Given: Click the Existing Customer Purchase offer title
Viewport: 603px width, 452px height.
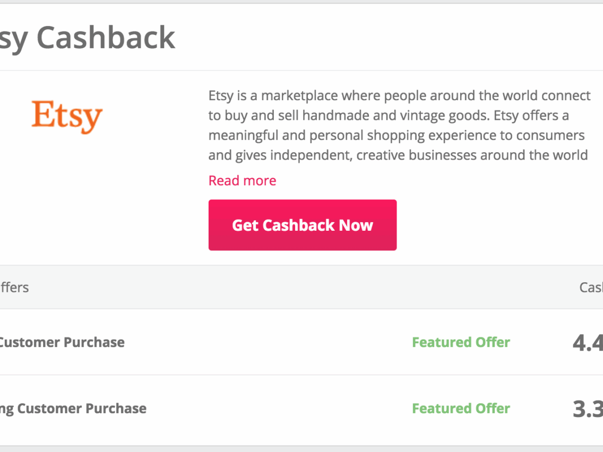Looking at the screenshot, I should coord(73,408).
